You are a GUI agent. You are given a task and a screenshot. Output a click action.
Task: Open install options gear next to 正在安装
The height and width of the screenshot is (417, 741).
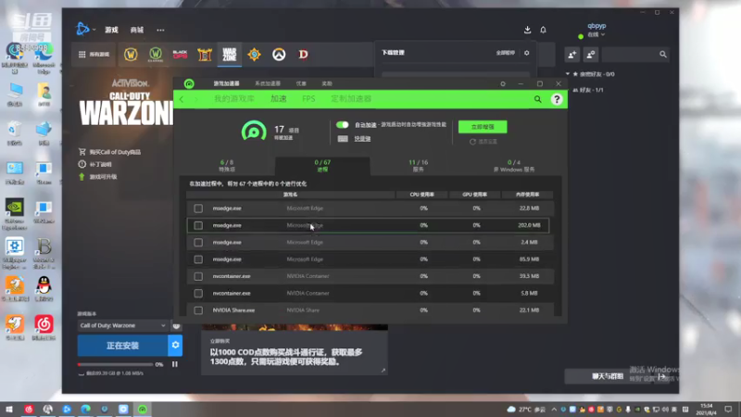tap(175, 345)
